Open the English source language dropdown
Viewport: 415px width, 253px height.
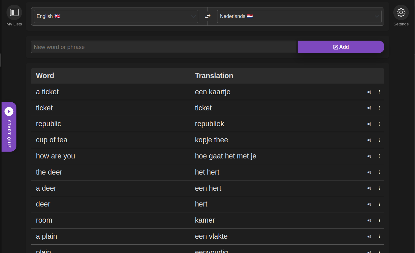(116, 16)
